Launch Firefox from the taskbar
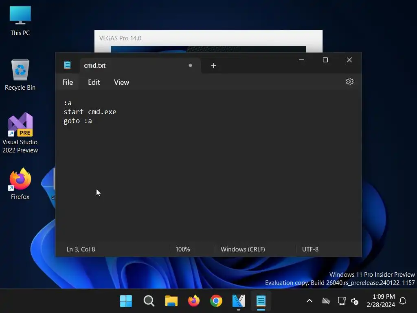417x313 pixels. pyautogui.click(x=193, y=301)
